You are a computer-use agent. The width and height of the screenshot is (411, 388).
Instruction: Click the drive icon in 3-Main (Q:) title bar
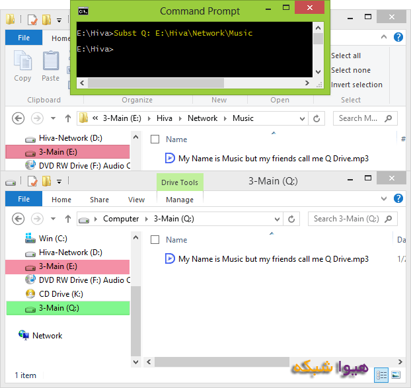(x=11, y=182)
